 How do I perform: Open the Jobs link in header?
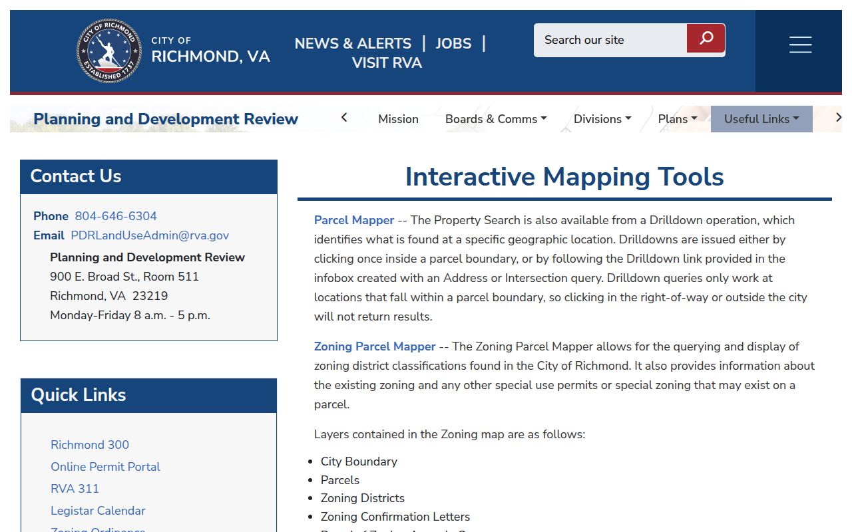[453, 43]
